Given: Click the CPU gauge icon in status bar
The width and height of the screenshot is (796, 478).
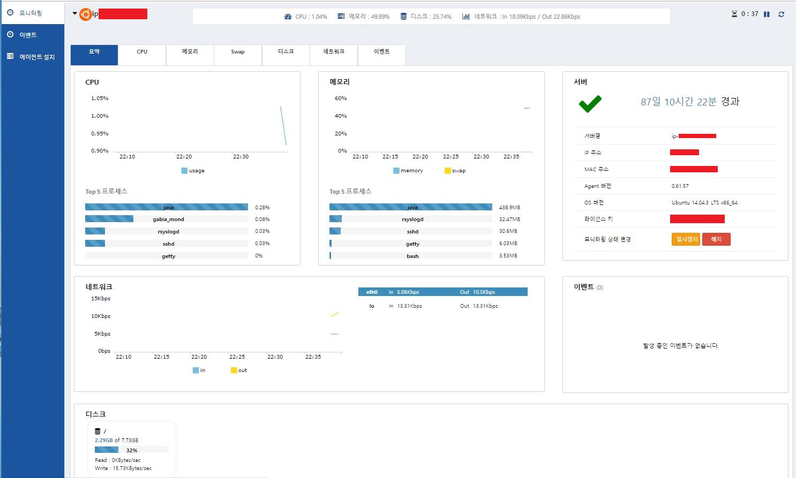Looking at the screenshot, I should [288, 17].
